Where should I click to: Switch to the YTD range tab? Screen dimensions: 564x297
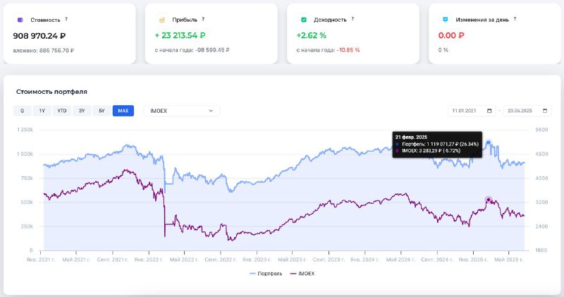(62, 111)
